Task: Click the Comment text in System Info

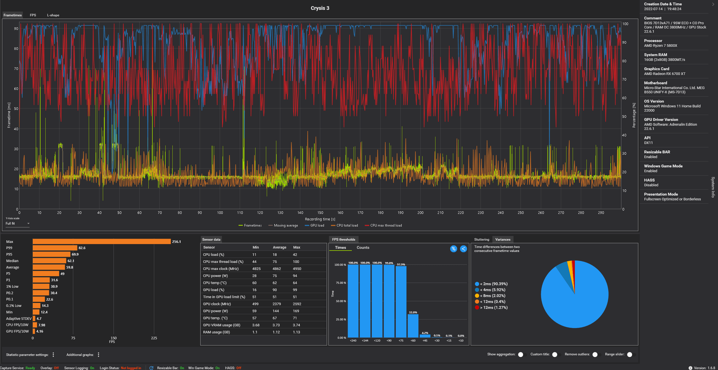Action: pyautogui.click(x=675, y=27)
